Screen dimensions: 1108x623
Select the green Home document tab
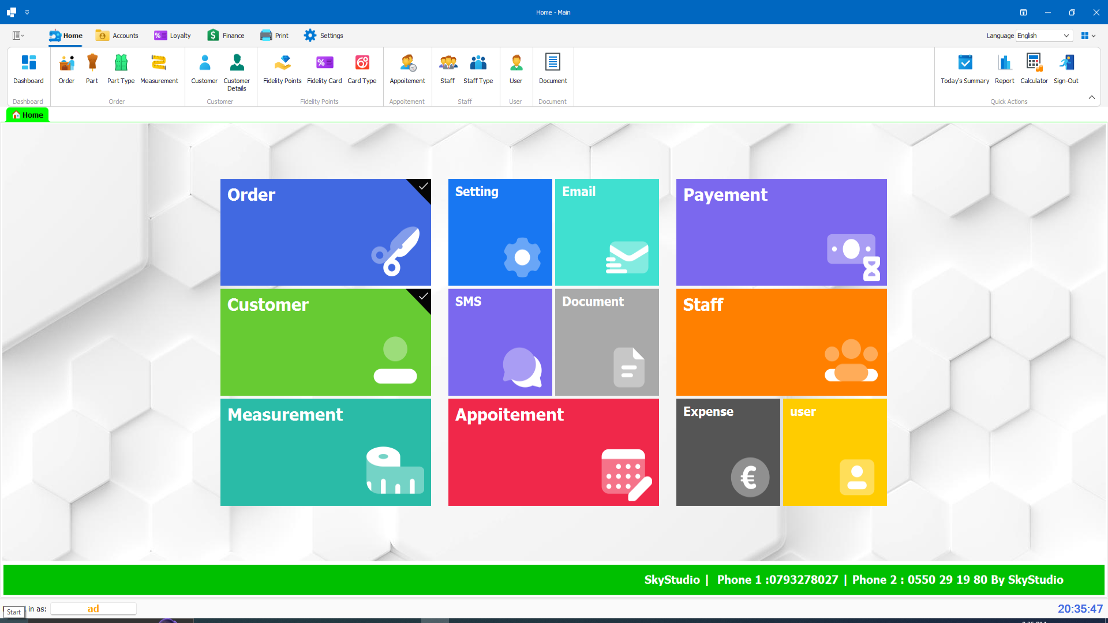[x=28, y=115]
